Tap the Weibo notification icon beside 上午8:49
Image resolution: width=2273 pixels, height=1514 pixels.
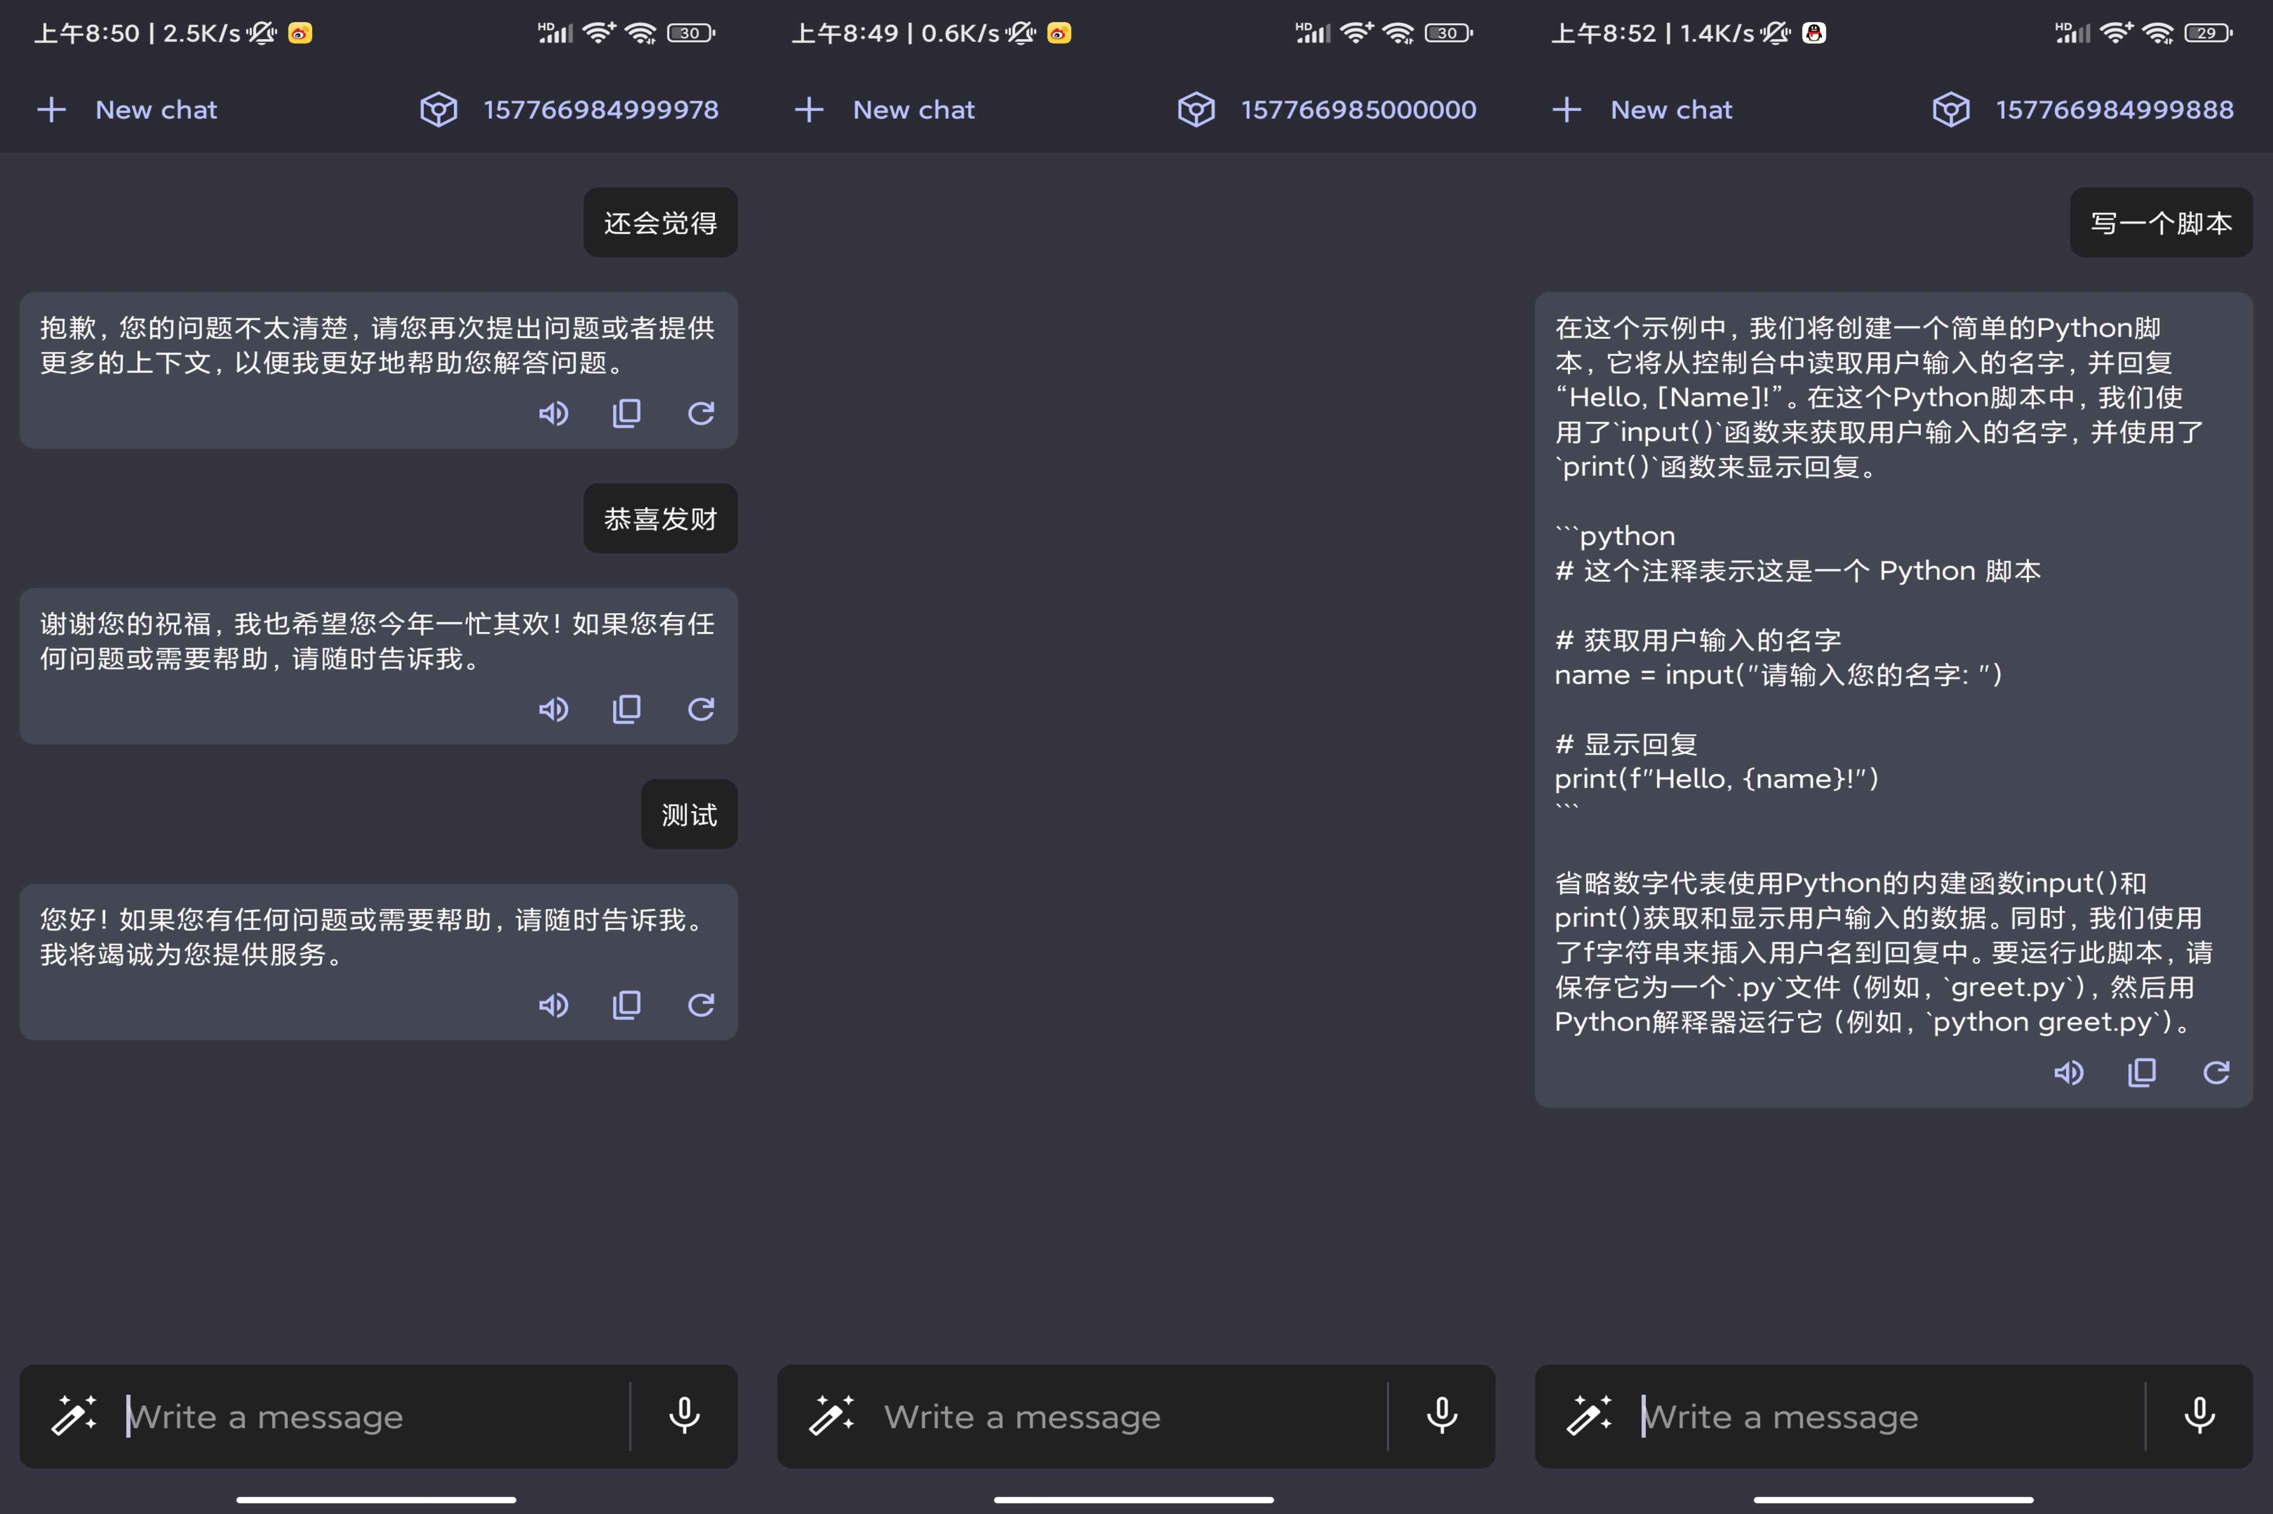[1059, 34]
